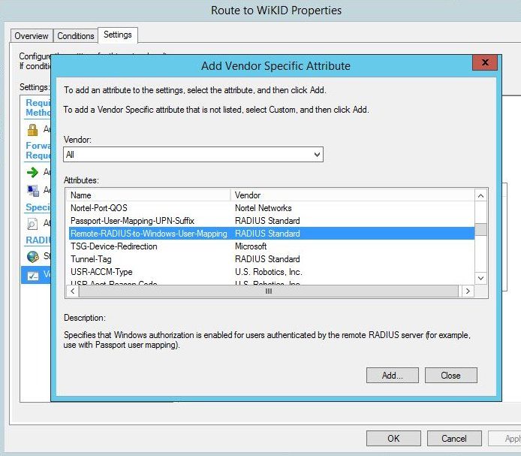Select the Passport-User-Mapping-UPN-Suffix attribute

(x=132, y=221)
